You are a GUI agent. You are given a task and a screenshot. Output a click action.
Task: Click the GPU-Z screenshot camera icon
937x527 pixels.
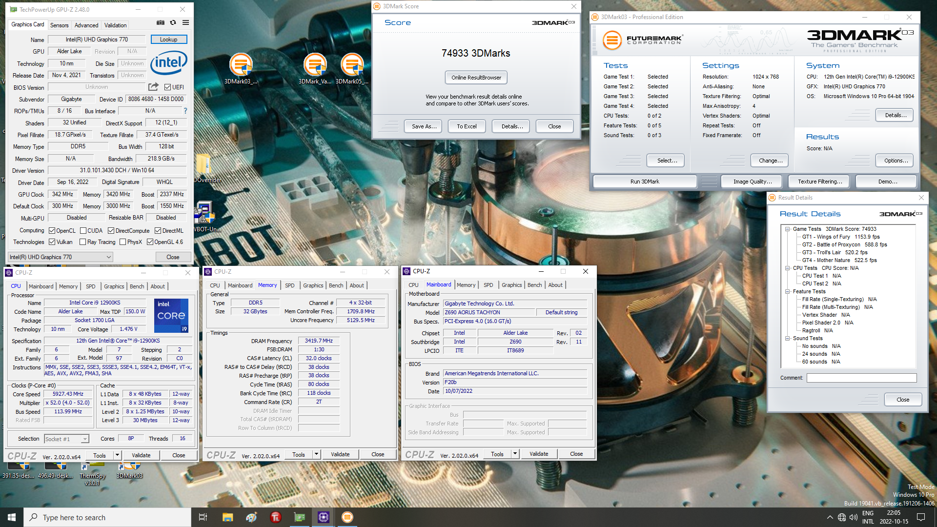160,22
